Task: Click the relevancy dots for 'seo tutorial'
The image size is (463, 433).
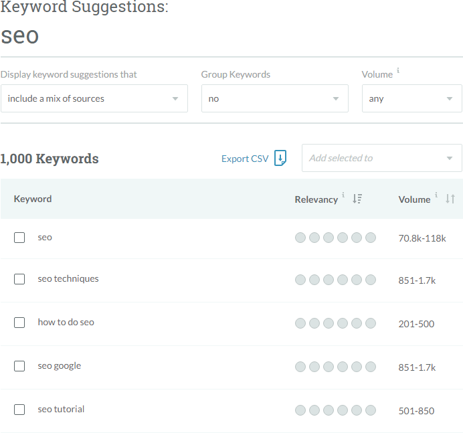Action: click(335, 410)
